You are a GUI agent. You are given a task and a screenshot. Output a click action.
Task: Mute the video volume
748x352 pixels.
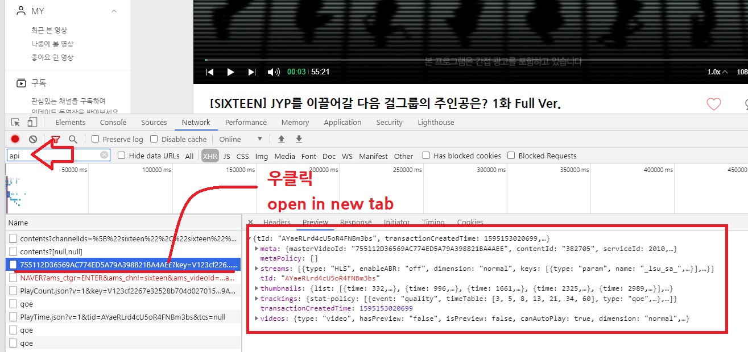click(x=274, y=72)
